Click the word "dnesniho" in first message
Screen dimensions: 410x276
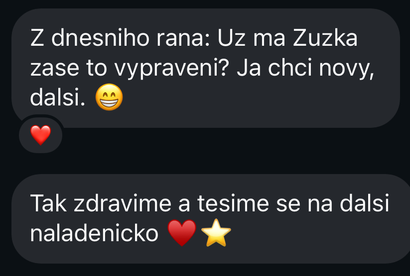[x=101, y=38]
